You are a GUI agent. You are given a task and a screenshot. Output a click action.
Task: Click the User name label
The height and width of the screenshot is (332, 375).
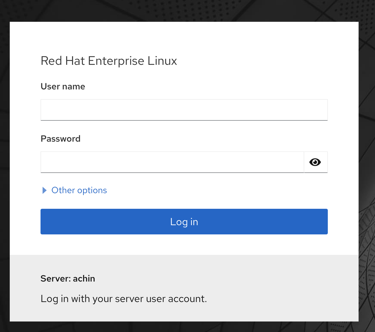(63, 87)
